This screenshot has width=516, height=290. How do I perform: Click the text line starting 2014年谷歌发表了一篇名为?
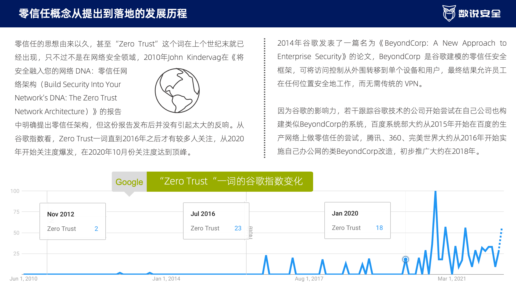point(392,43)
